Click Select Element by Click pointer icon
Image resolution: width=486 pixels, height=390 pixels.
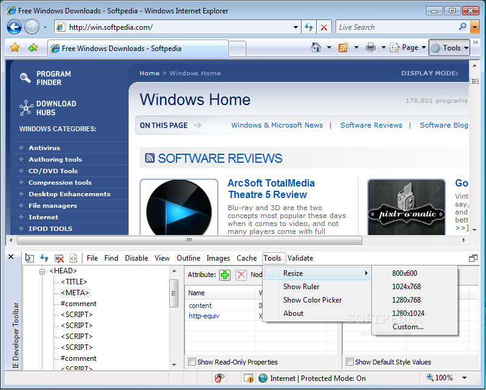(30, 258)
